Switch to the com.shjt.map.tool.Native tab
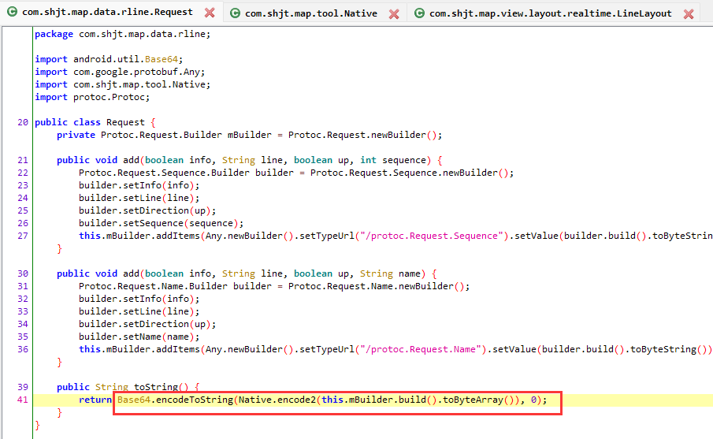The height and width of the screenshot is (439, 713). tap(310, 13)
